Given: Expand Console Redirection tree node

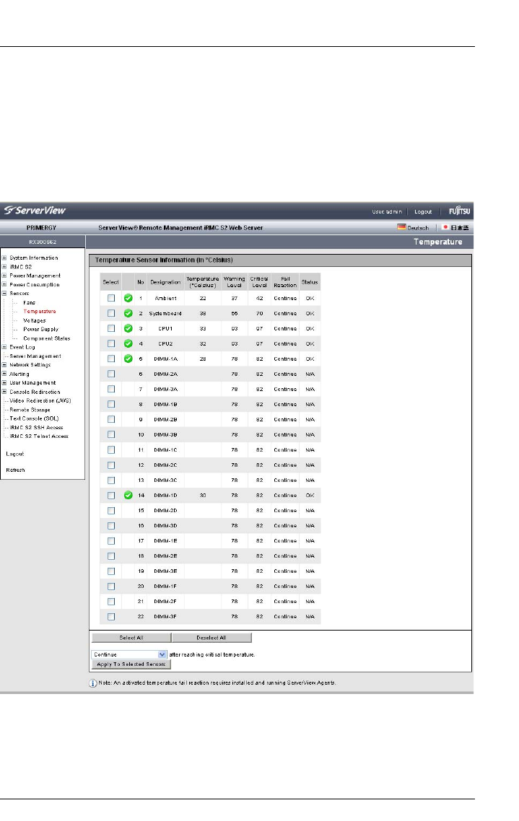Looking at the screenshot, I should [x=4, y=392].
